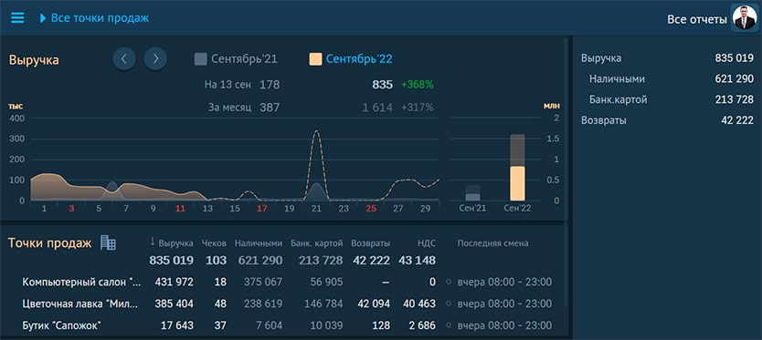The width and height of the screenshot is (762, 340).
Task: Click the user profile avatar
Action: (x=745, y=18)
